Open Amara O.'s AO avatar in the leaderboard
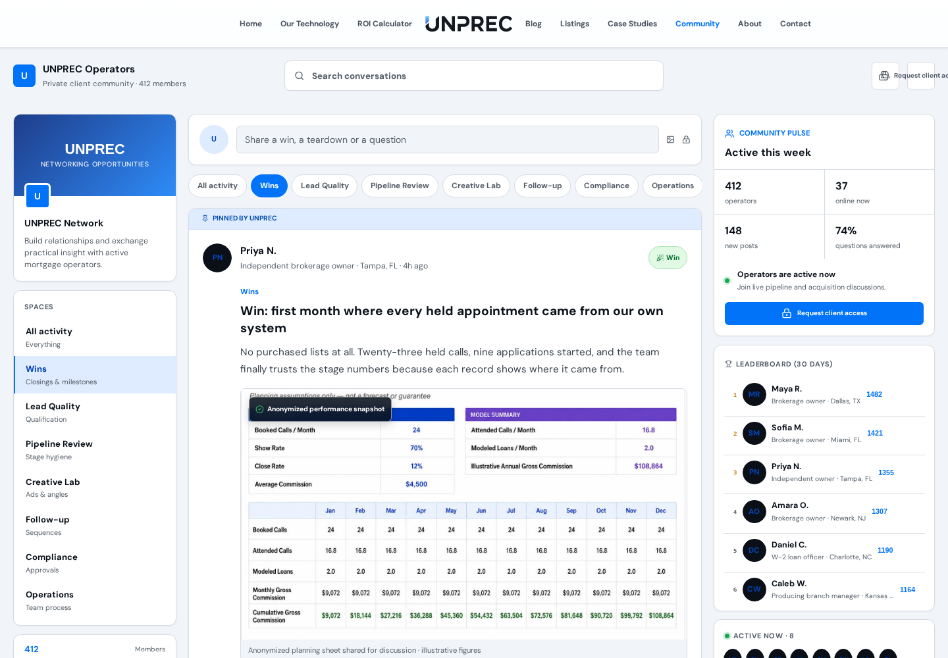The image size is (948, 658). [754, 512]
